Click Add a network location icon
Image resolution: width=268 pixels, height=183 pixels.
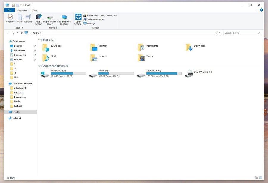click(64, 17)
